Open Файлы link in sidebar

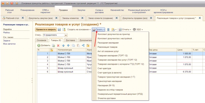(6, 33)
